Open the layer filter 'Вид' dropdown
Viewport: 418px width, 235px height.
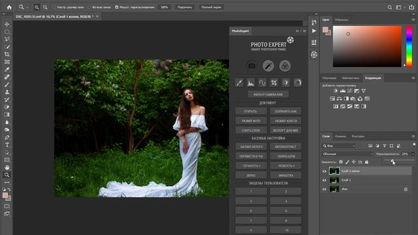(x=338, y=146)
